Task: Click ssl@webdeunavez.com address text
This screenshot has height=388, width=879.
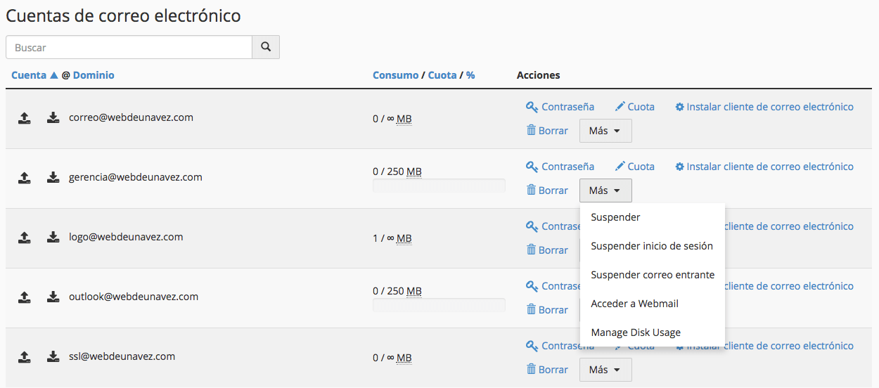Action: [x=122, y=356]
